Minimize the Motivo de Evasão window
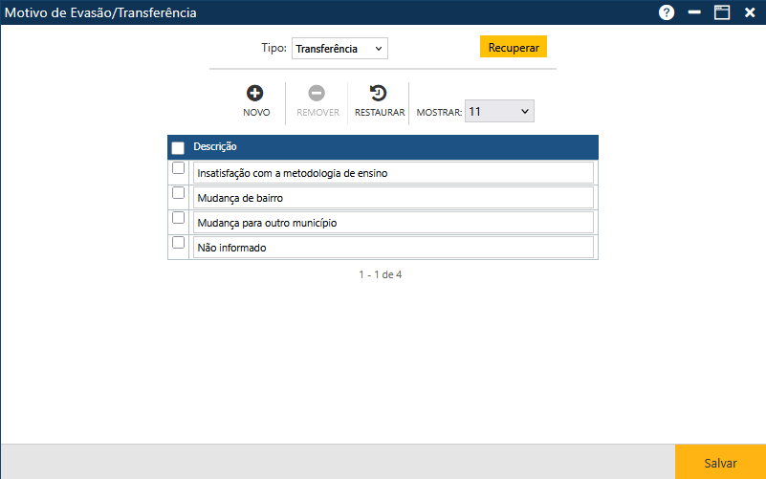 click(x=694, y=12)
